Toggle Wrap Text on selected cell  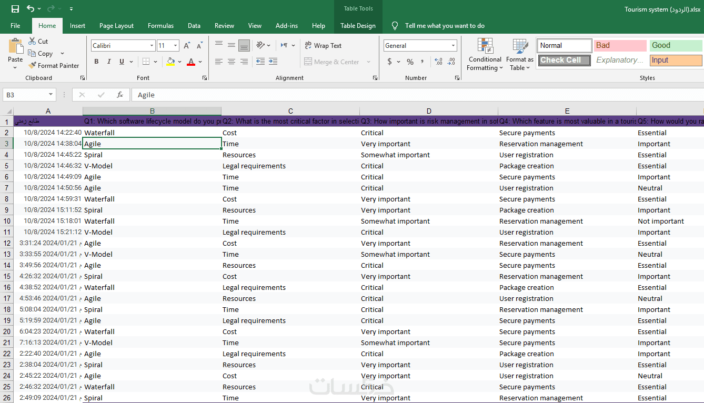point(323,46)
